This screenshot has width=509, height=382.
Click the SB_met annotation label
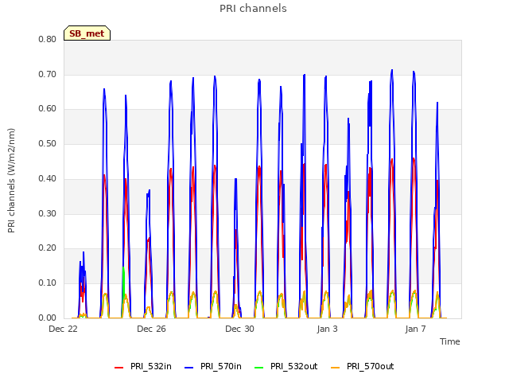[x=87, y=33]
